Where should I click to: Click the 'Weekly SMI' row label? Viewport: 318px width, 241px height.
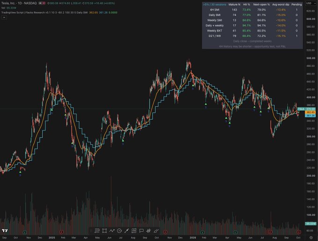214,20
